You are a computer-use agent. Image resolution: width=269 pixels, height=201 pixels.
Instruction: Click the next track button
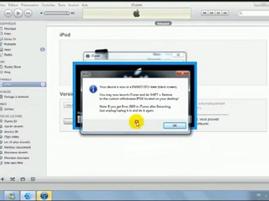tap(28, 13)
